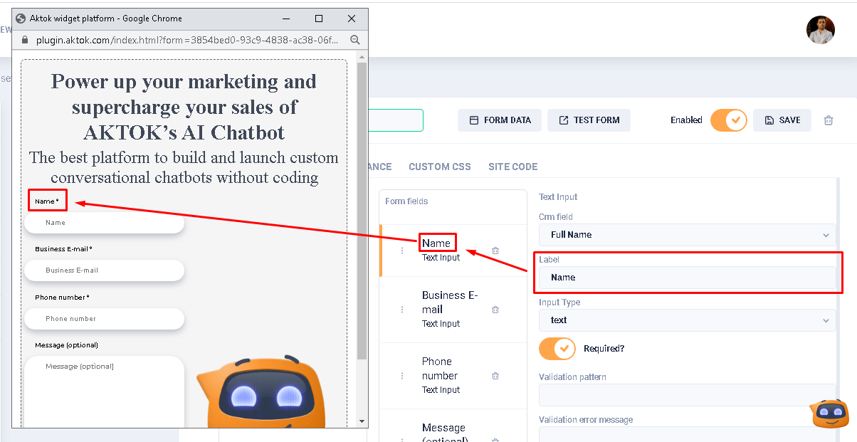This screenshot has height=442, width=857.
Task: Delete the Name form field
Action: (x=495, y=251)
